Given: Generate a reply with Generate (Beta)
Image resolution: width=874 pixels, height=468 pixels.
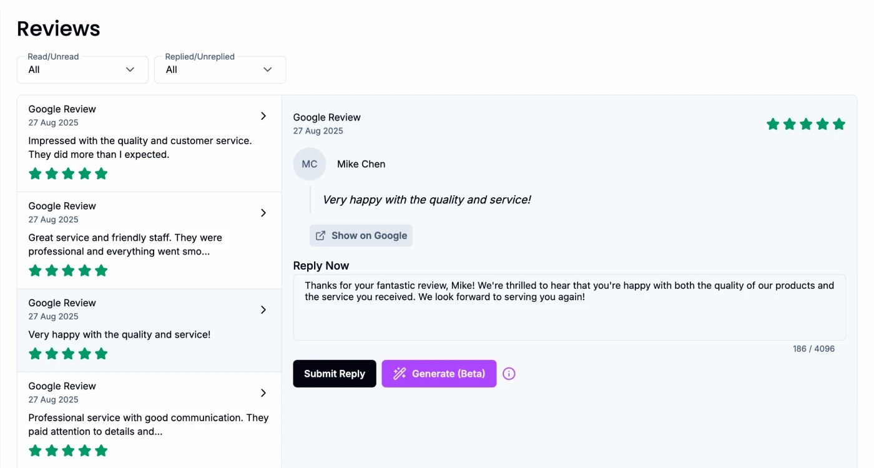Looking at the screenshot, I should click(x=439, y=374).
